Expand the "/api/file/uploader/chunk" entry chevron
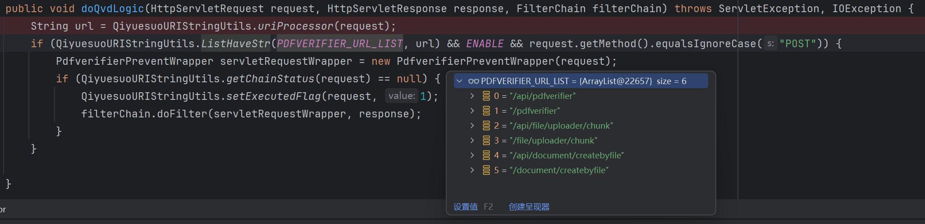This screenshot has height=224, width=925. pyautogui.click(x=472, y=125)
